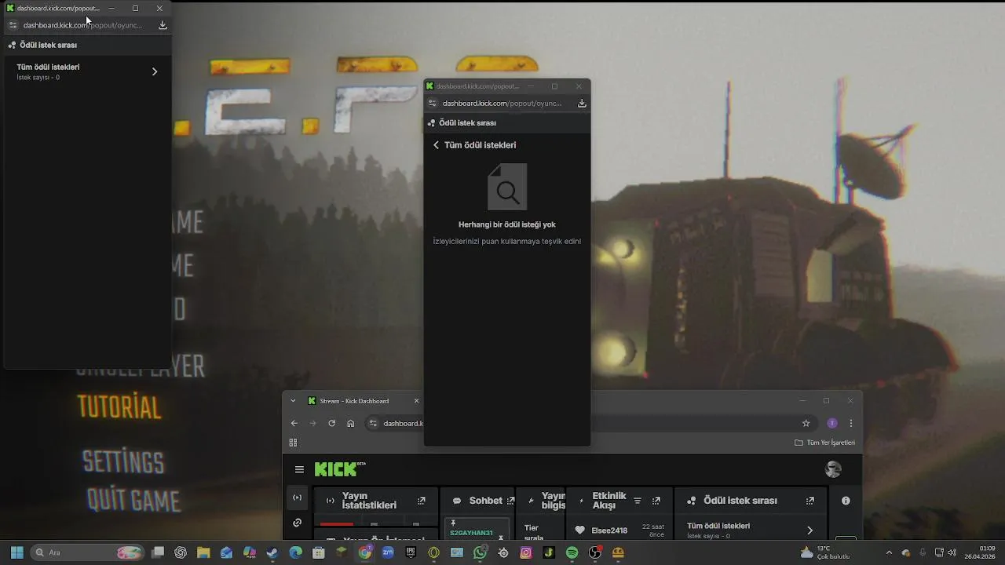Click the Kick logo
Screen dimensions: 1005x565
tap(340, 469)
